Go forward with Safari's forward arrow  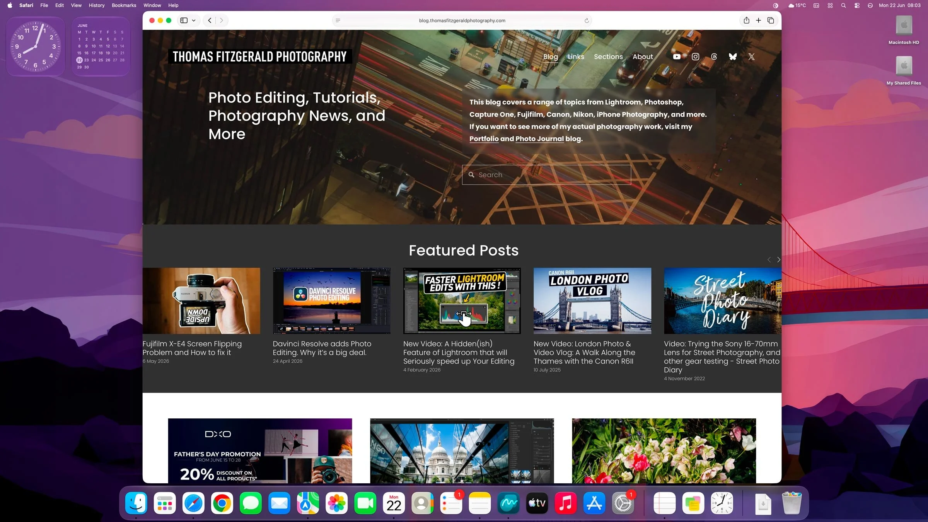(x=222, y=20)
